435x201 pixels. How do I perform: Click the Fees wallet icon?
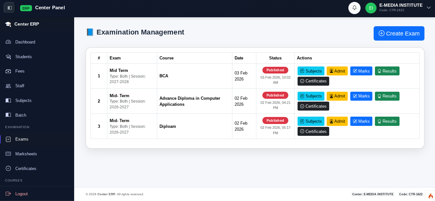(x=8, y=71)
